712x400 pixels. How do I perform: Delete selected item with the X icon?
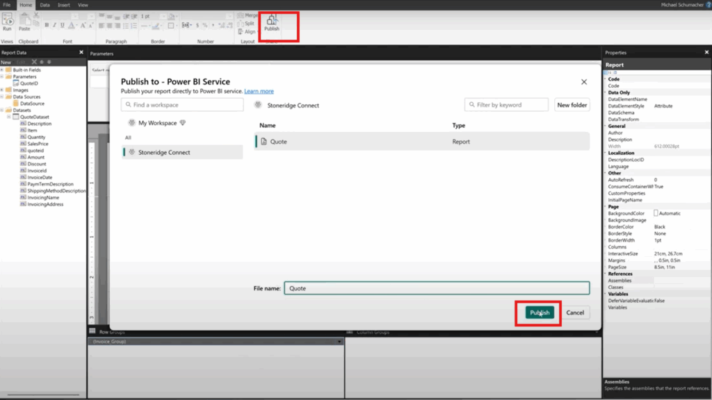[34, 62]
